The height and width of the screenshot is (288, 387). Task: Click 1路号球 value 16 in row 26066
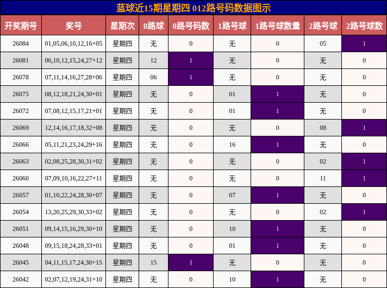coord(232,145)
